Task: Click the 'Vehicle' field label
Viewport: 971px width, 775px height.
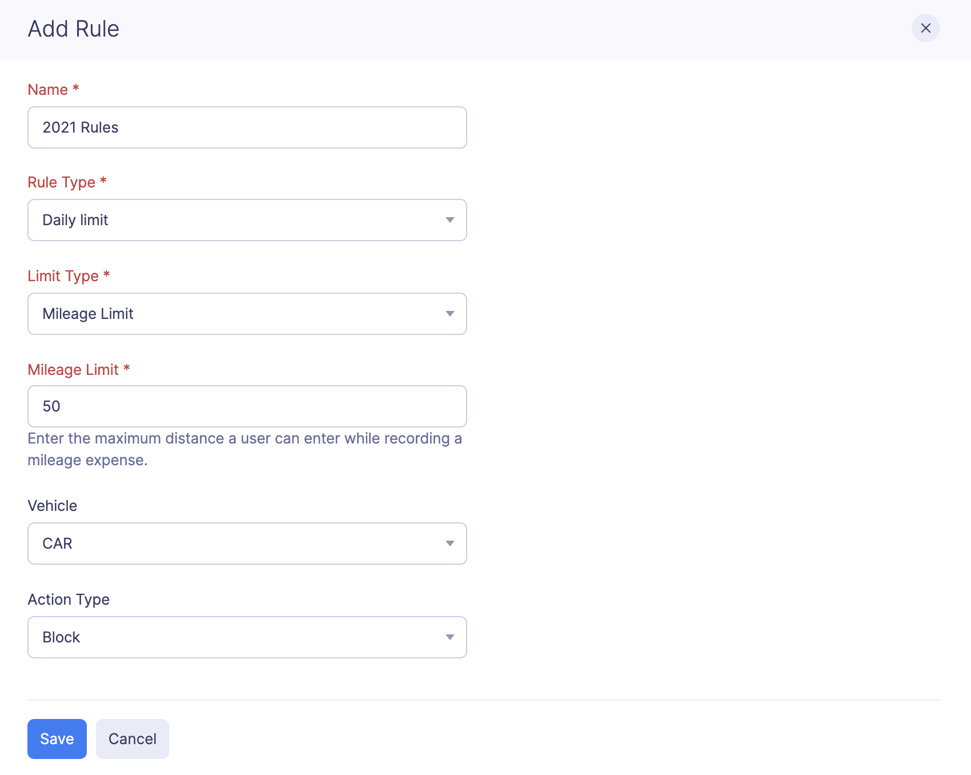Action: pos(53,506)
